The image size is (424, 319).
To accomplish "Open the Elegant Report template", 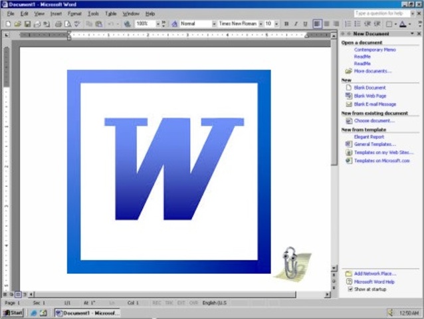I will (x=369, y=137).
